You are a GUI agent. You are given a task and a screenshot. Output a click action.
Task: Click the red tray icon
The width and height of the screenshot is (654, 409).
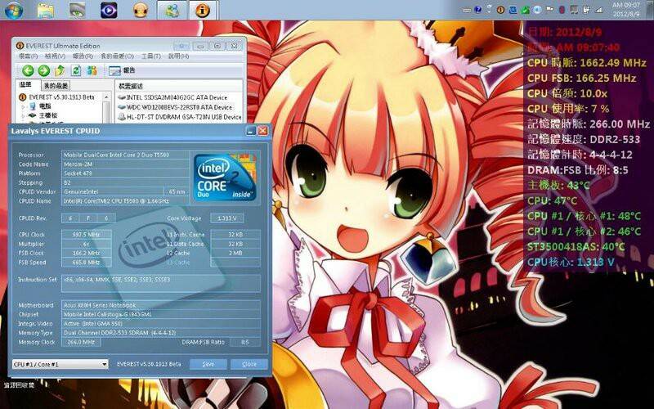tap(562, 9)
